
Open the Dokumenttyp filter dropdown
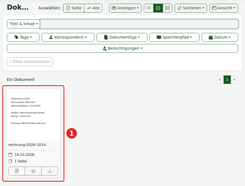pos(122,37)
